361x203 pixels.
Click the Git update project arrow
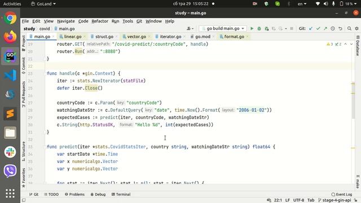click(311, 29)
